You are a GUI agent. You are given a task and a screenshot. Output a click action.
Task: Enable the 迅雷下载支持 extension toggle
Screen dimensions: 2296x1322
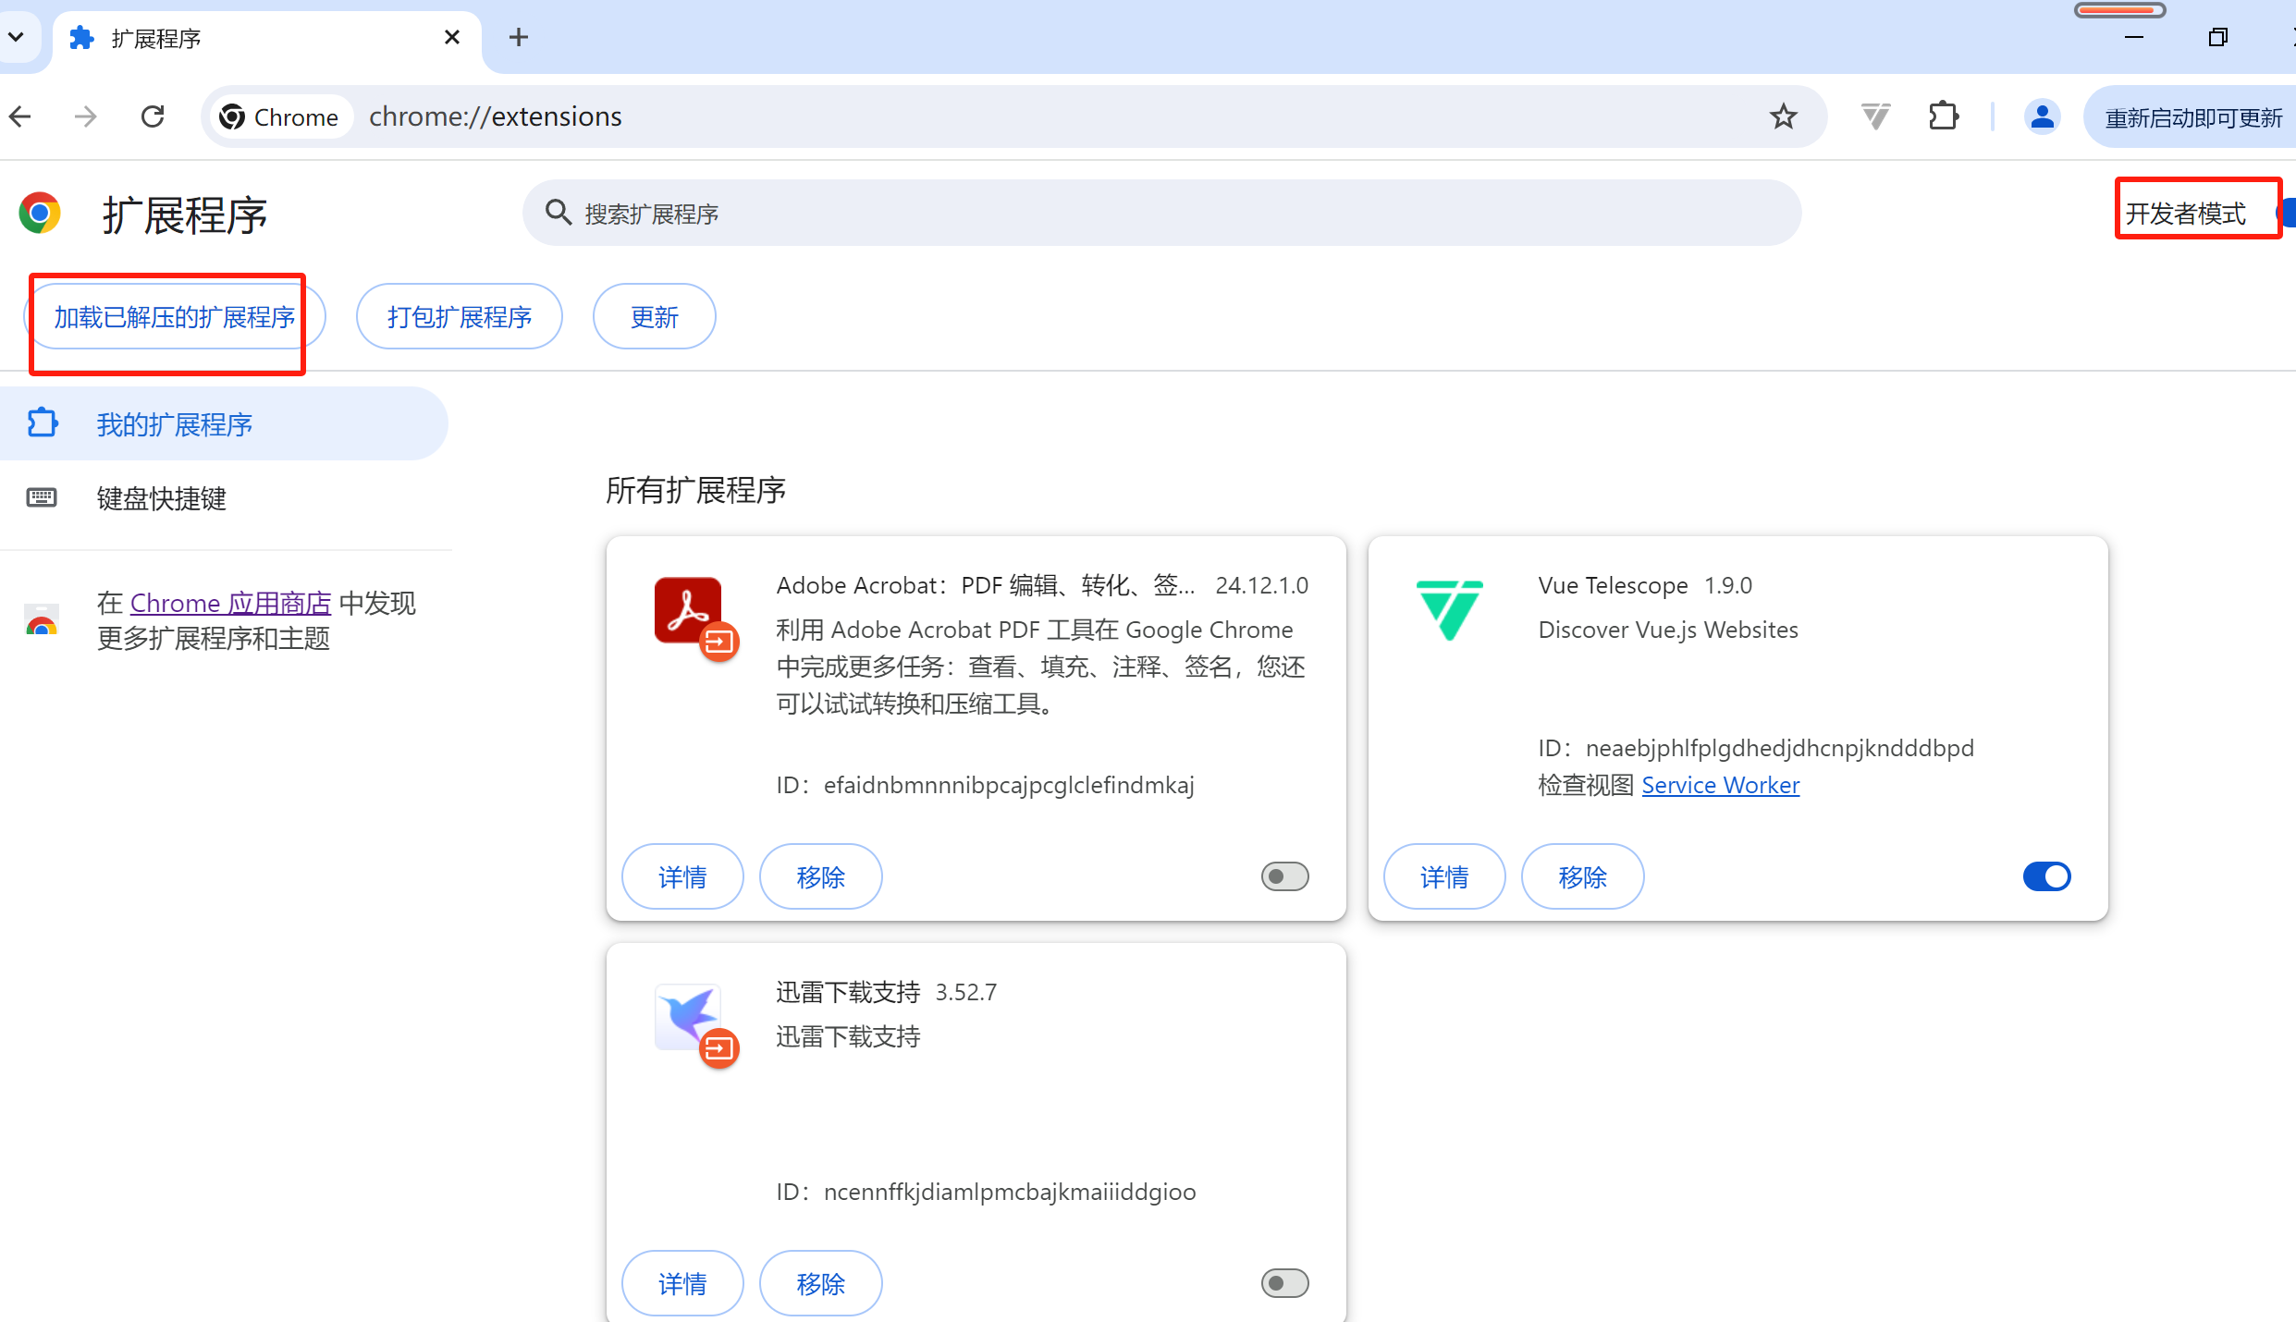click(x=1284, y=1283)
